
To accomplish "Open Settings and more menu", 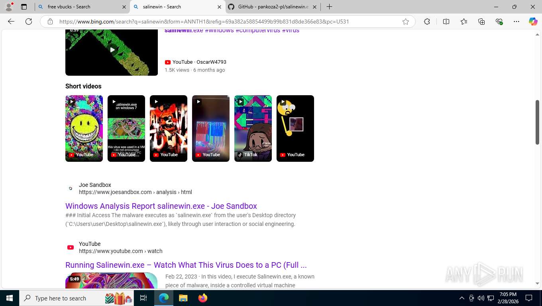I will (516, 22).
